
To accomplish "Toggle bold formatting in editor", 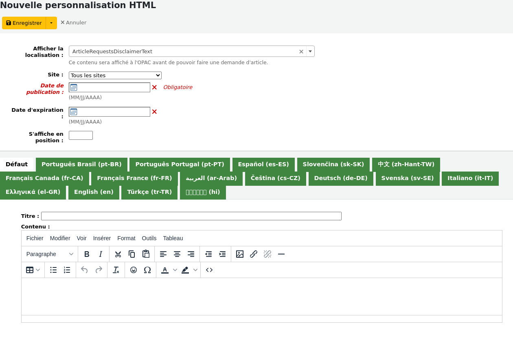I will coord(87,254).
